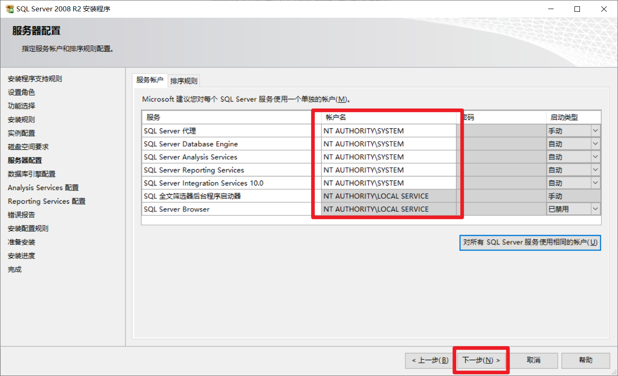Maximize the installer window
Image resolution: width=618 pixels, height=376 pixels.
577,9
